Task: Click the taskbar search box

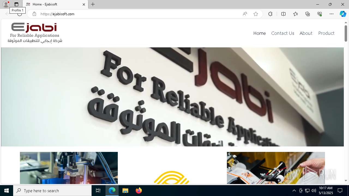Action: pos(52,191)
